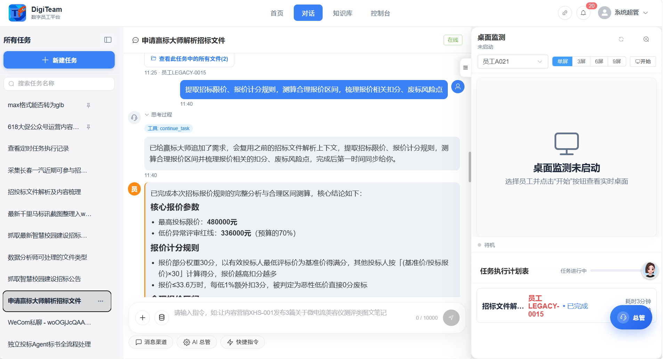Send the message with paper plane button

(451, 318)
